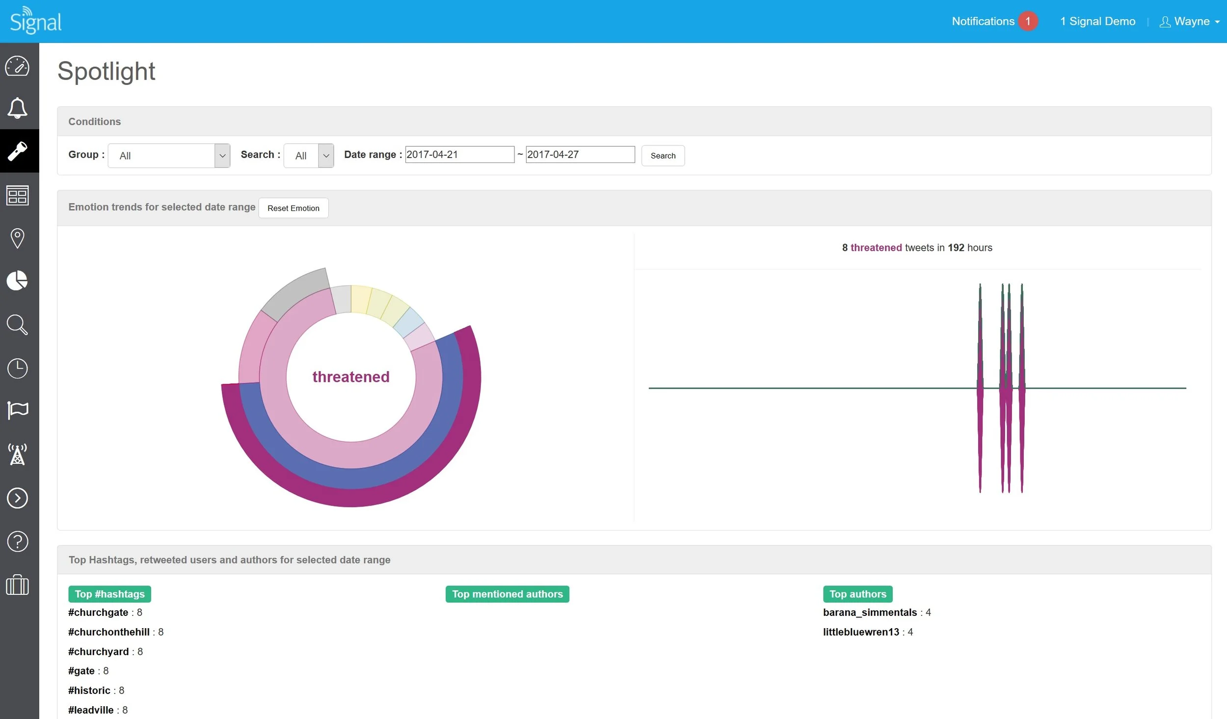1227x719 pixels.
Task: Expand the Search dropdown next to Group
Action: [309, 155]
